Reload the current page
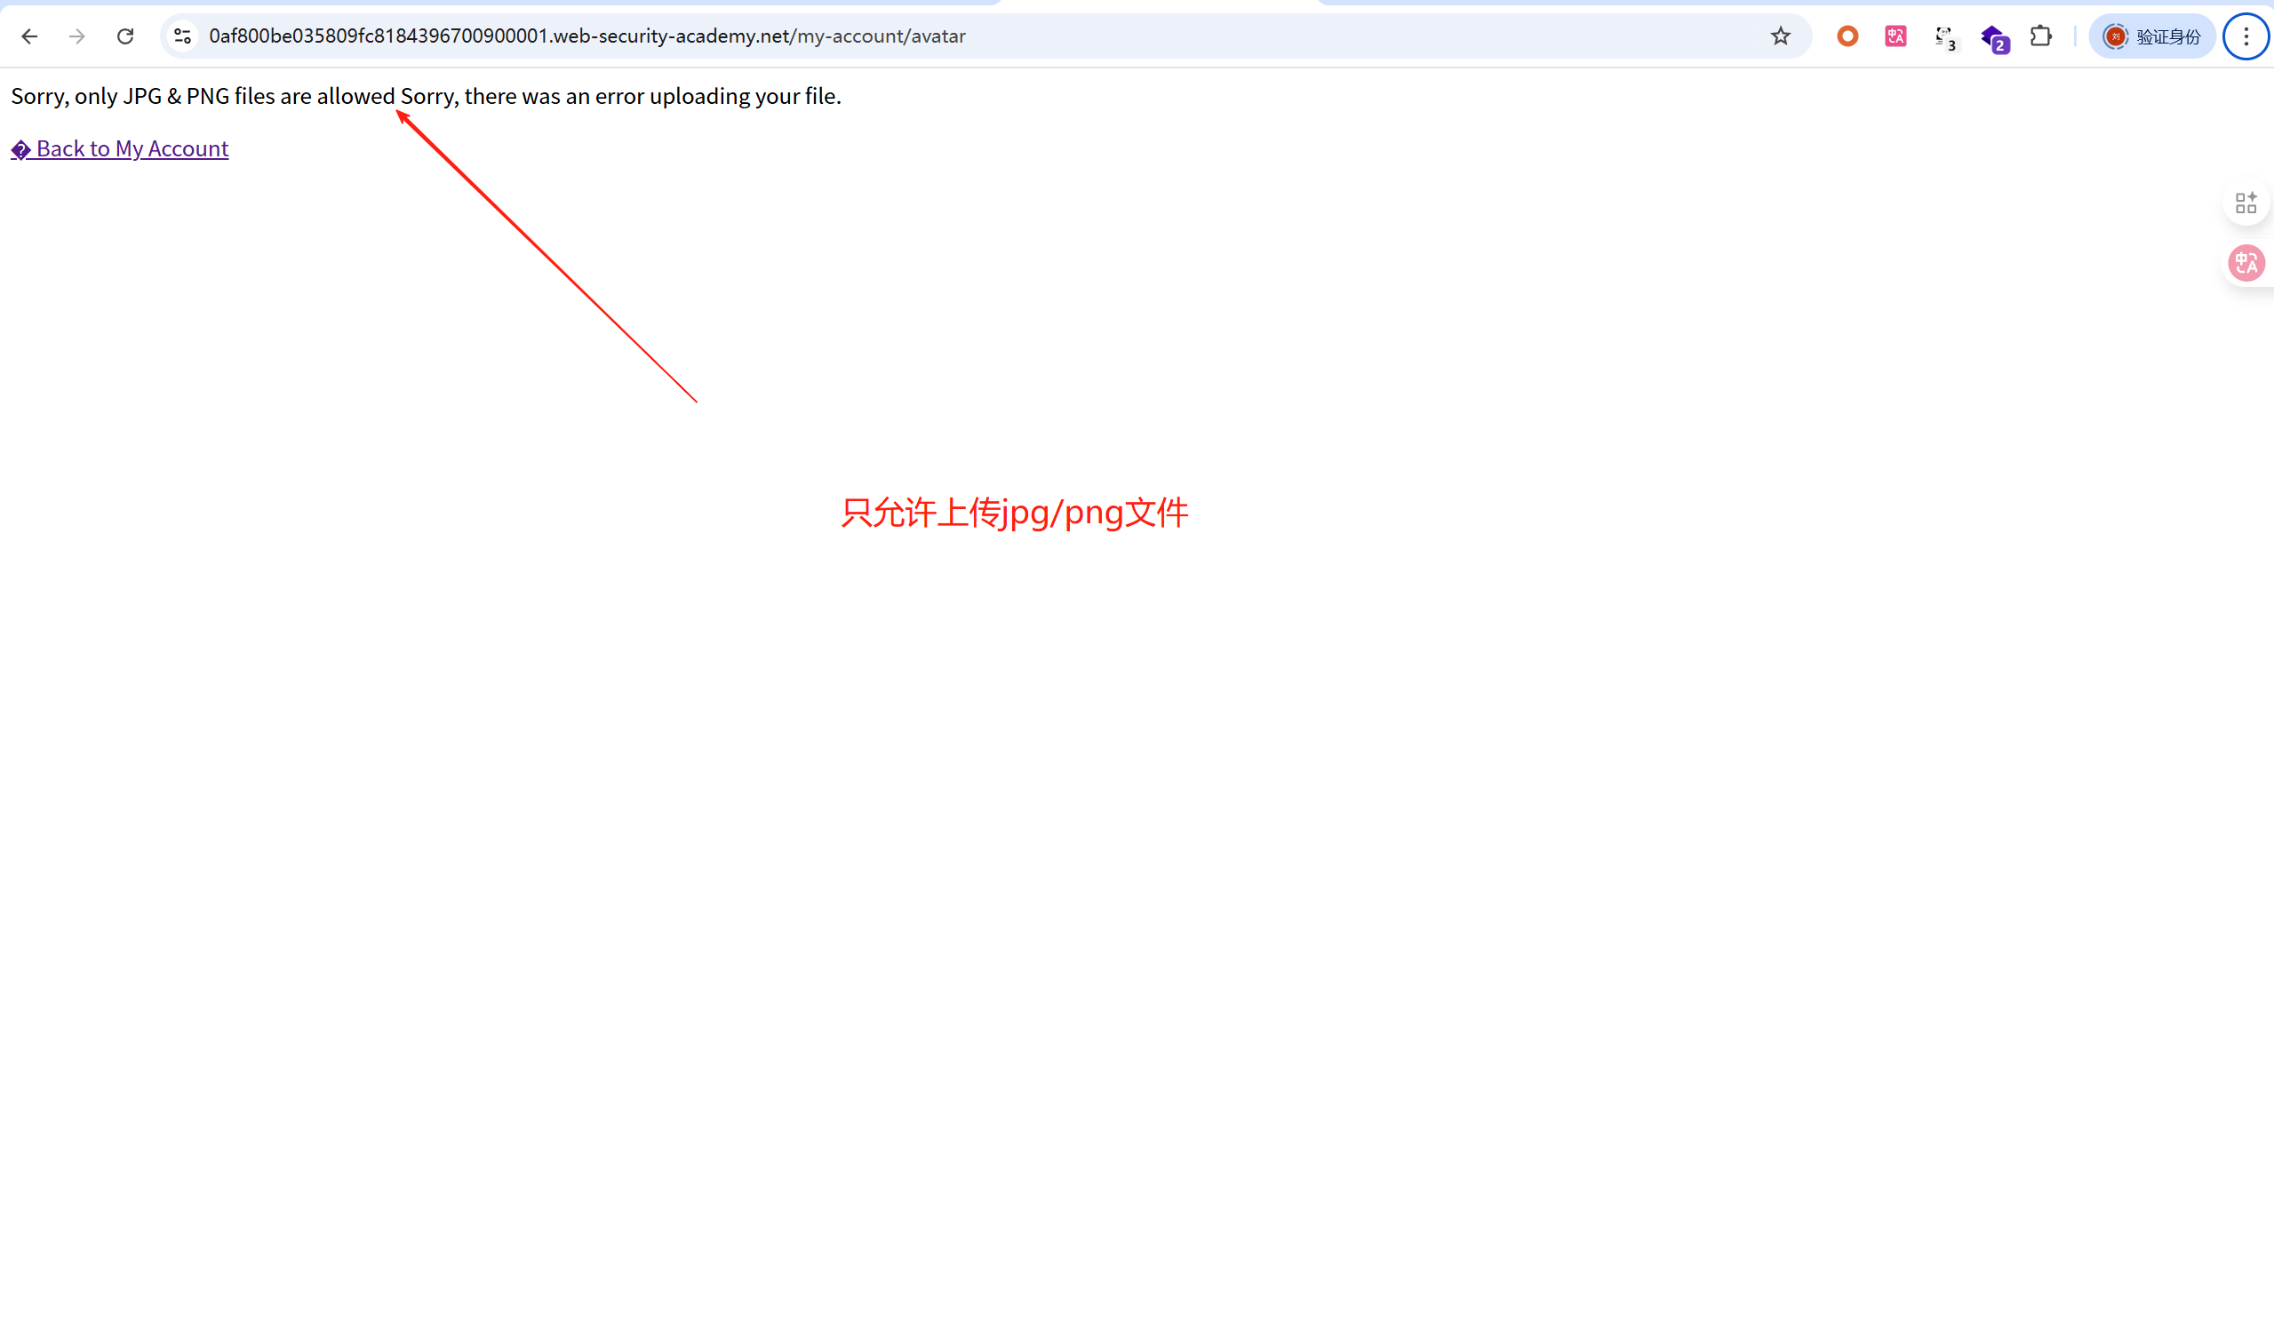 point(125,36)
